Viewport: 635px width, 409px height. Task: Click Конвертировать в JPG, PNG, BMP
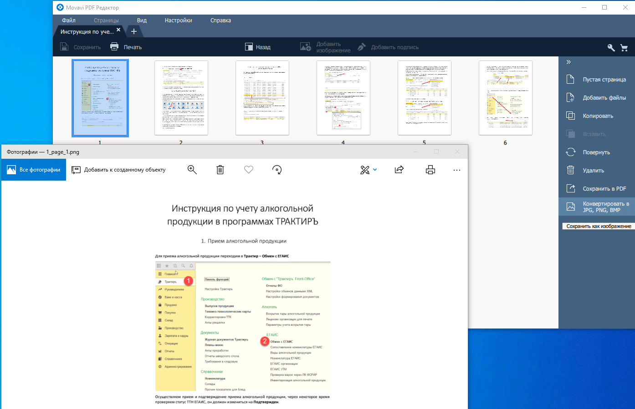click(x=597, y=207)
